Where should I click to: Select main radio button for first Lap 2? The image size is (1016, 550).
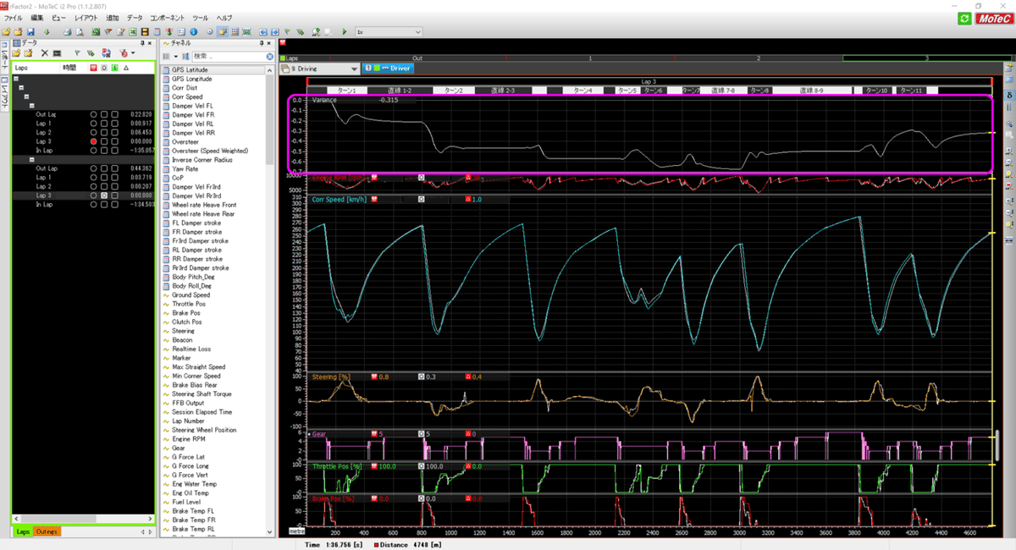pos(94,132)
